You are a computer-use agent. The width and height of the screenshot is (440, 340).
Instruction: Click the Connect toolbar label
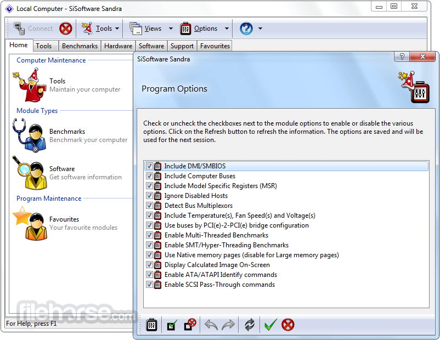click(41, 29)
